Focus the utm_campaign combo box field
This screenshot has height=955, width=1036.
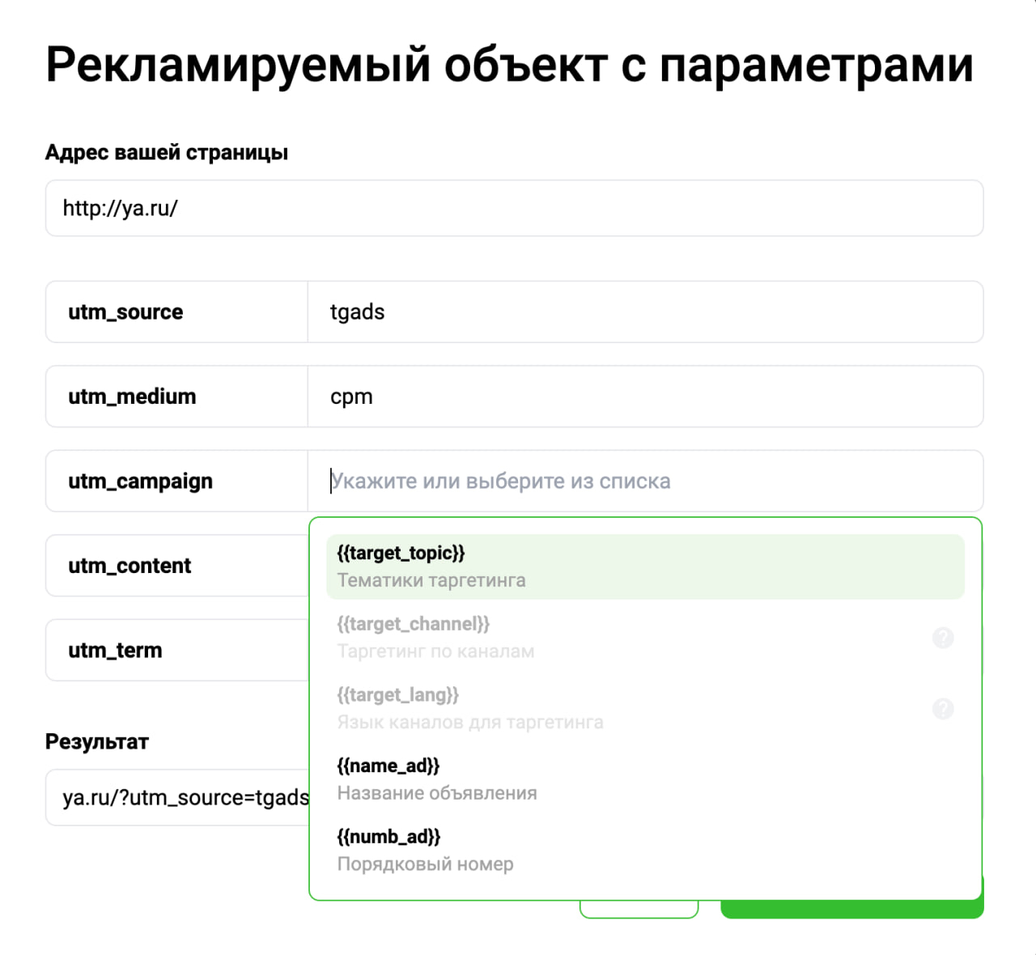coord(644,481)
